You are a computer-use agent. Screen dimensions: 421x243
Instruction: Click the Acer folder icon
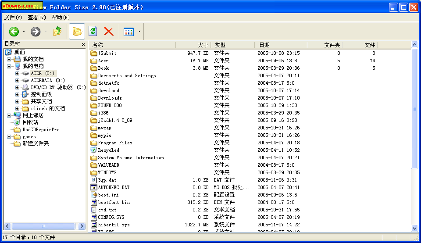coord(94,61)
